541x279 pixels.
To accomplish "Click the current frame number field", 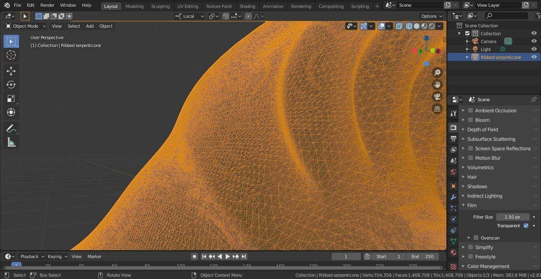I will click(x=346, y=256).
